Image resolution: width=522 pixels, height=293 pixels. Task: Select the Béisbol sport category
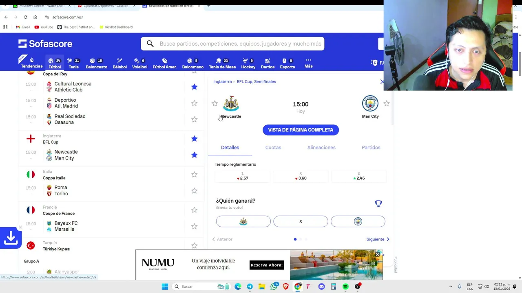(119, 63)
